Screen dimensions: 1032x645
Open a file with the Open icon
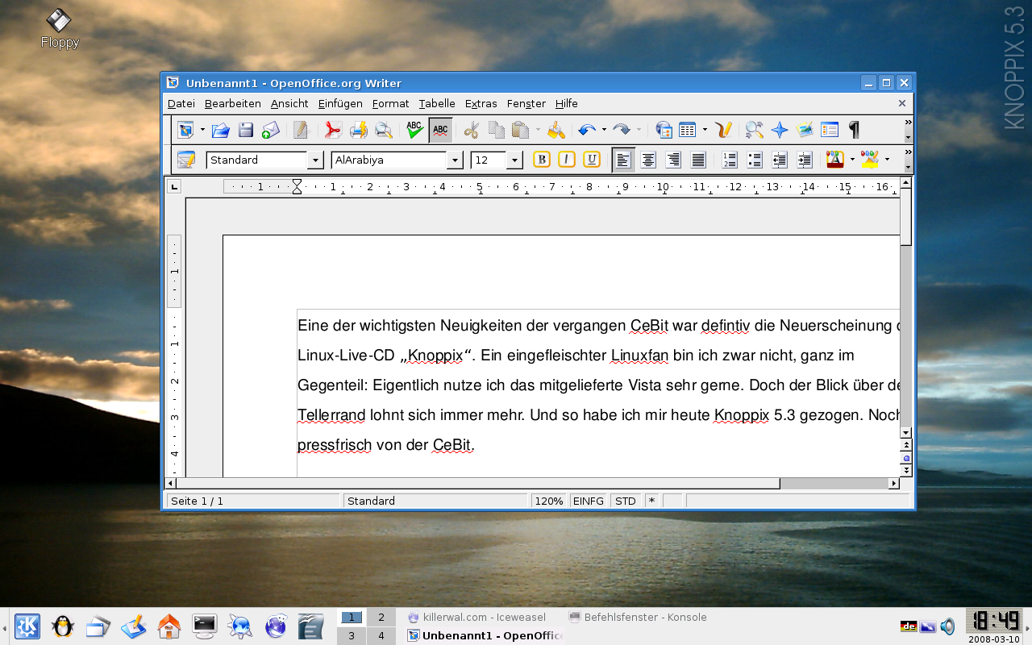tap(221, 130)
